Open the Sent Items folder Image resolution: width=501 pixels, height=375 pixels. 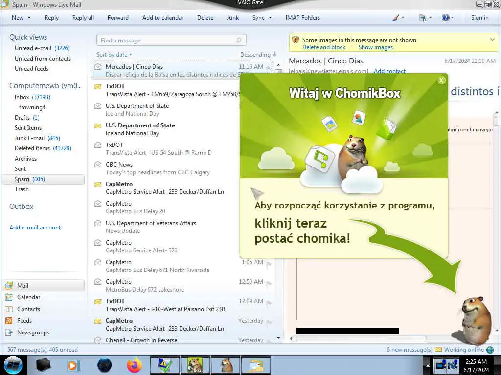coord(28,128)
